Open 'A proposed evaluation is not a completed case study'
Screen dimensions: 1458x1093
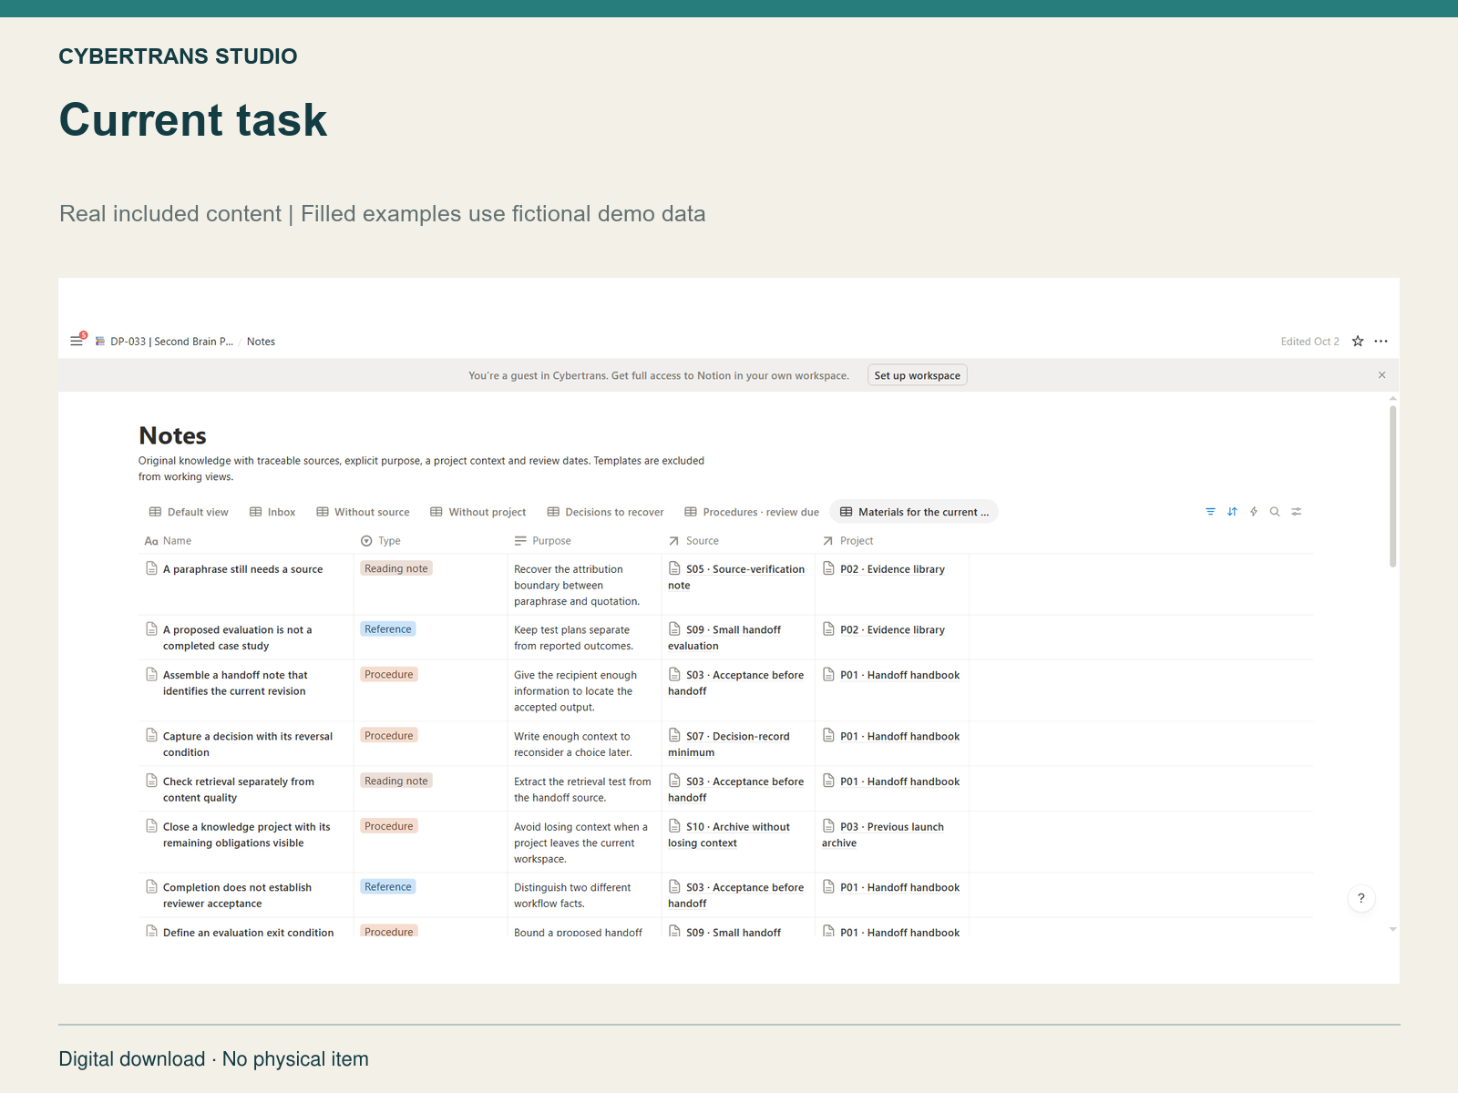click(x=237, y=638)
